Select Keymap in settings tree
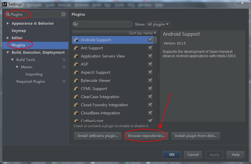Screen dimensions: 251x164 pyautogui.click(x=19, y=31)
